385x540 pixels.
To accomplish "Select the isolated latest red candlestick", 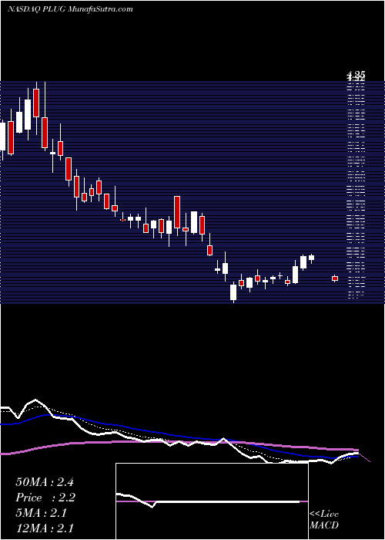I will 335,278.
